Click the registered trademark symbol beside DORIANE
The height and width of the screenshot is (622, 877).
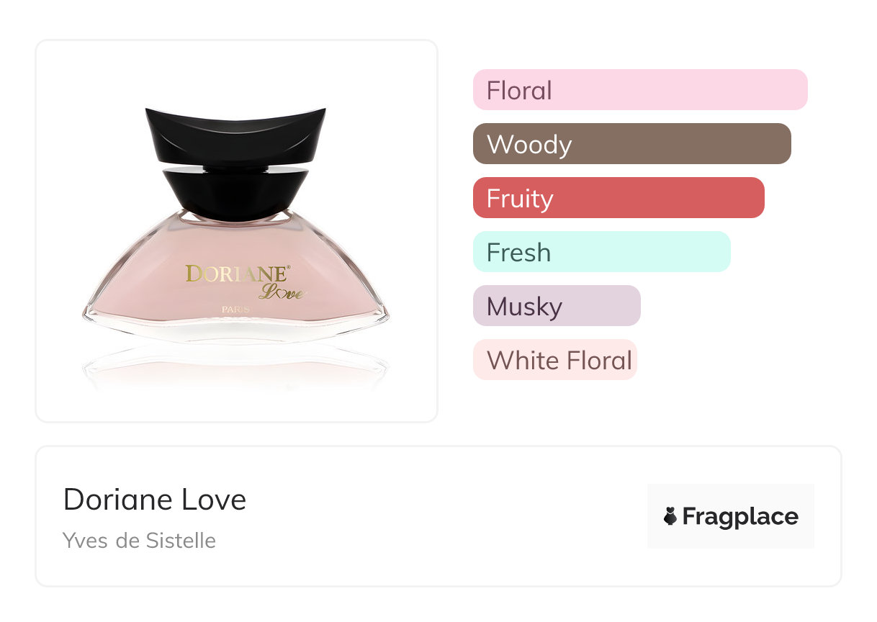pos(289,268)
